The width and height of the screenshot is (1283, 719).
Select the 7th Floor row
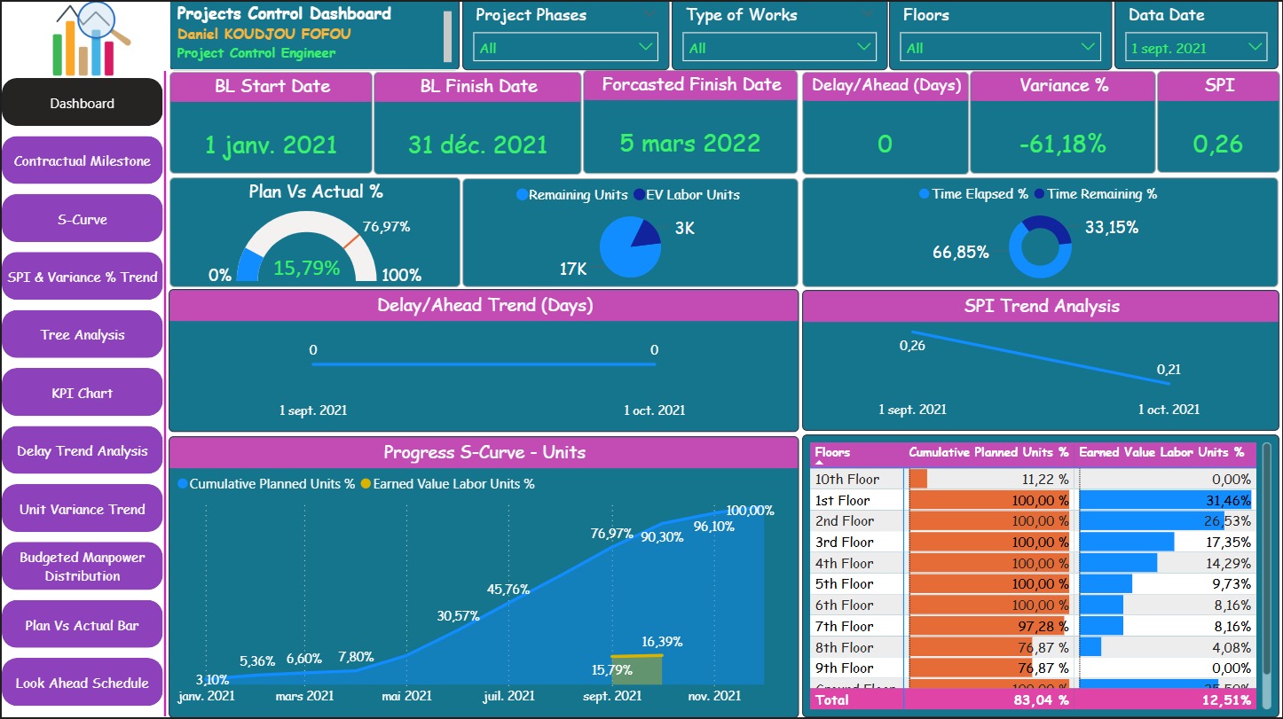pos(1034,626)
